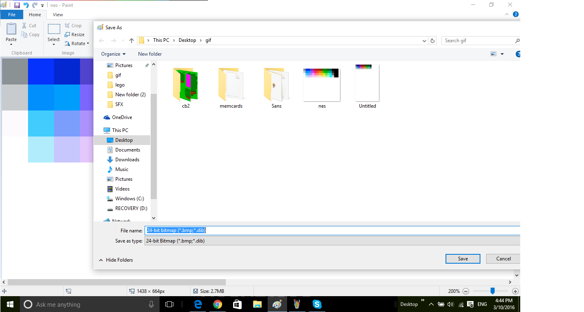
Task: Click the Save button
Action: point(463,259)
